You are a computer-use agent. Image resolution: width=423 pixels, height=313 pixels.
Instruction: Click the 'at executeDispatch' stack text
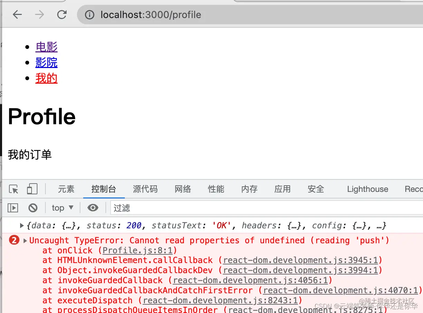click(87, 301)
